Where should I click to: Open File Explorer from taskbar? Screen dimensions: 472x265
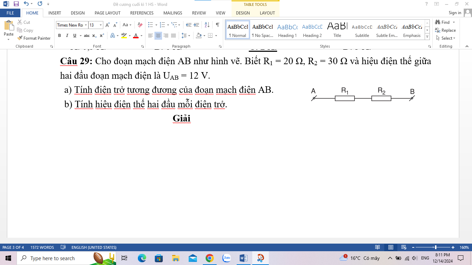176,258
